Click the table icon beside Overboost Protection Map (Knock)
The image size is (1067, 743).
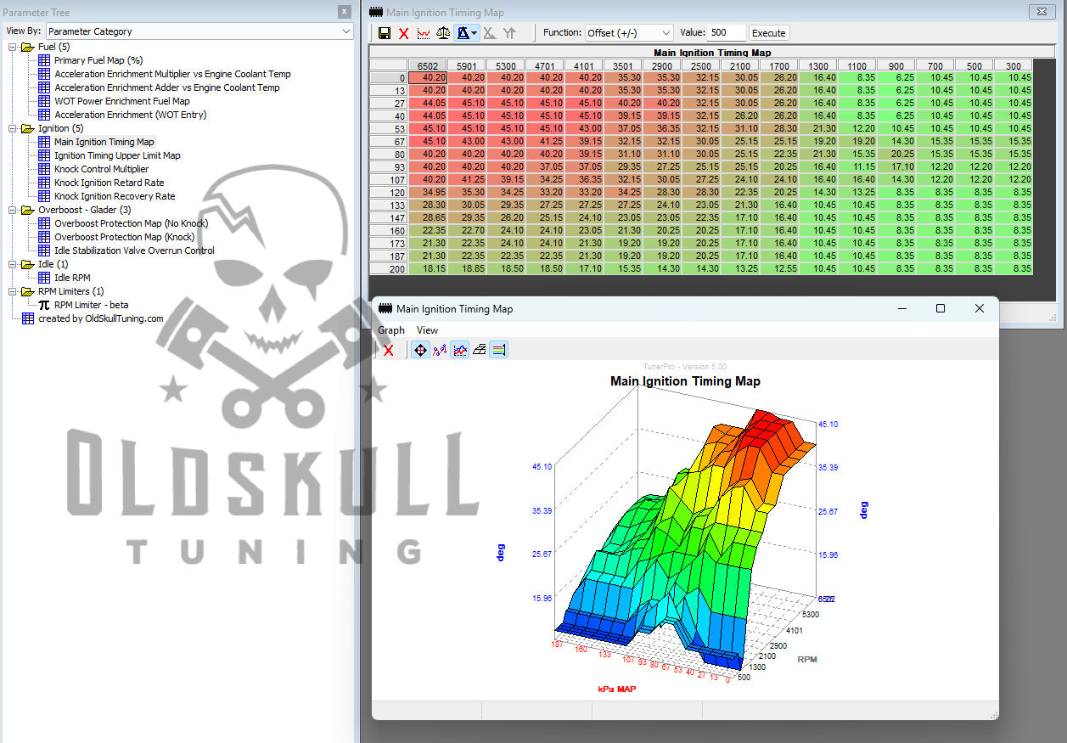point(44,237)
